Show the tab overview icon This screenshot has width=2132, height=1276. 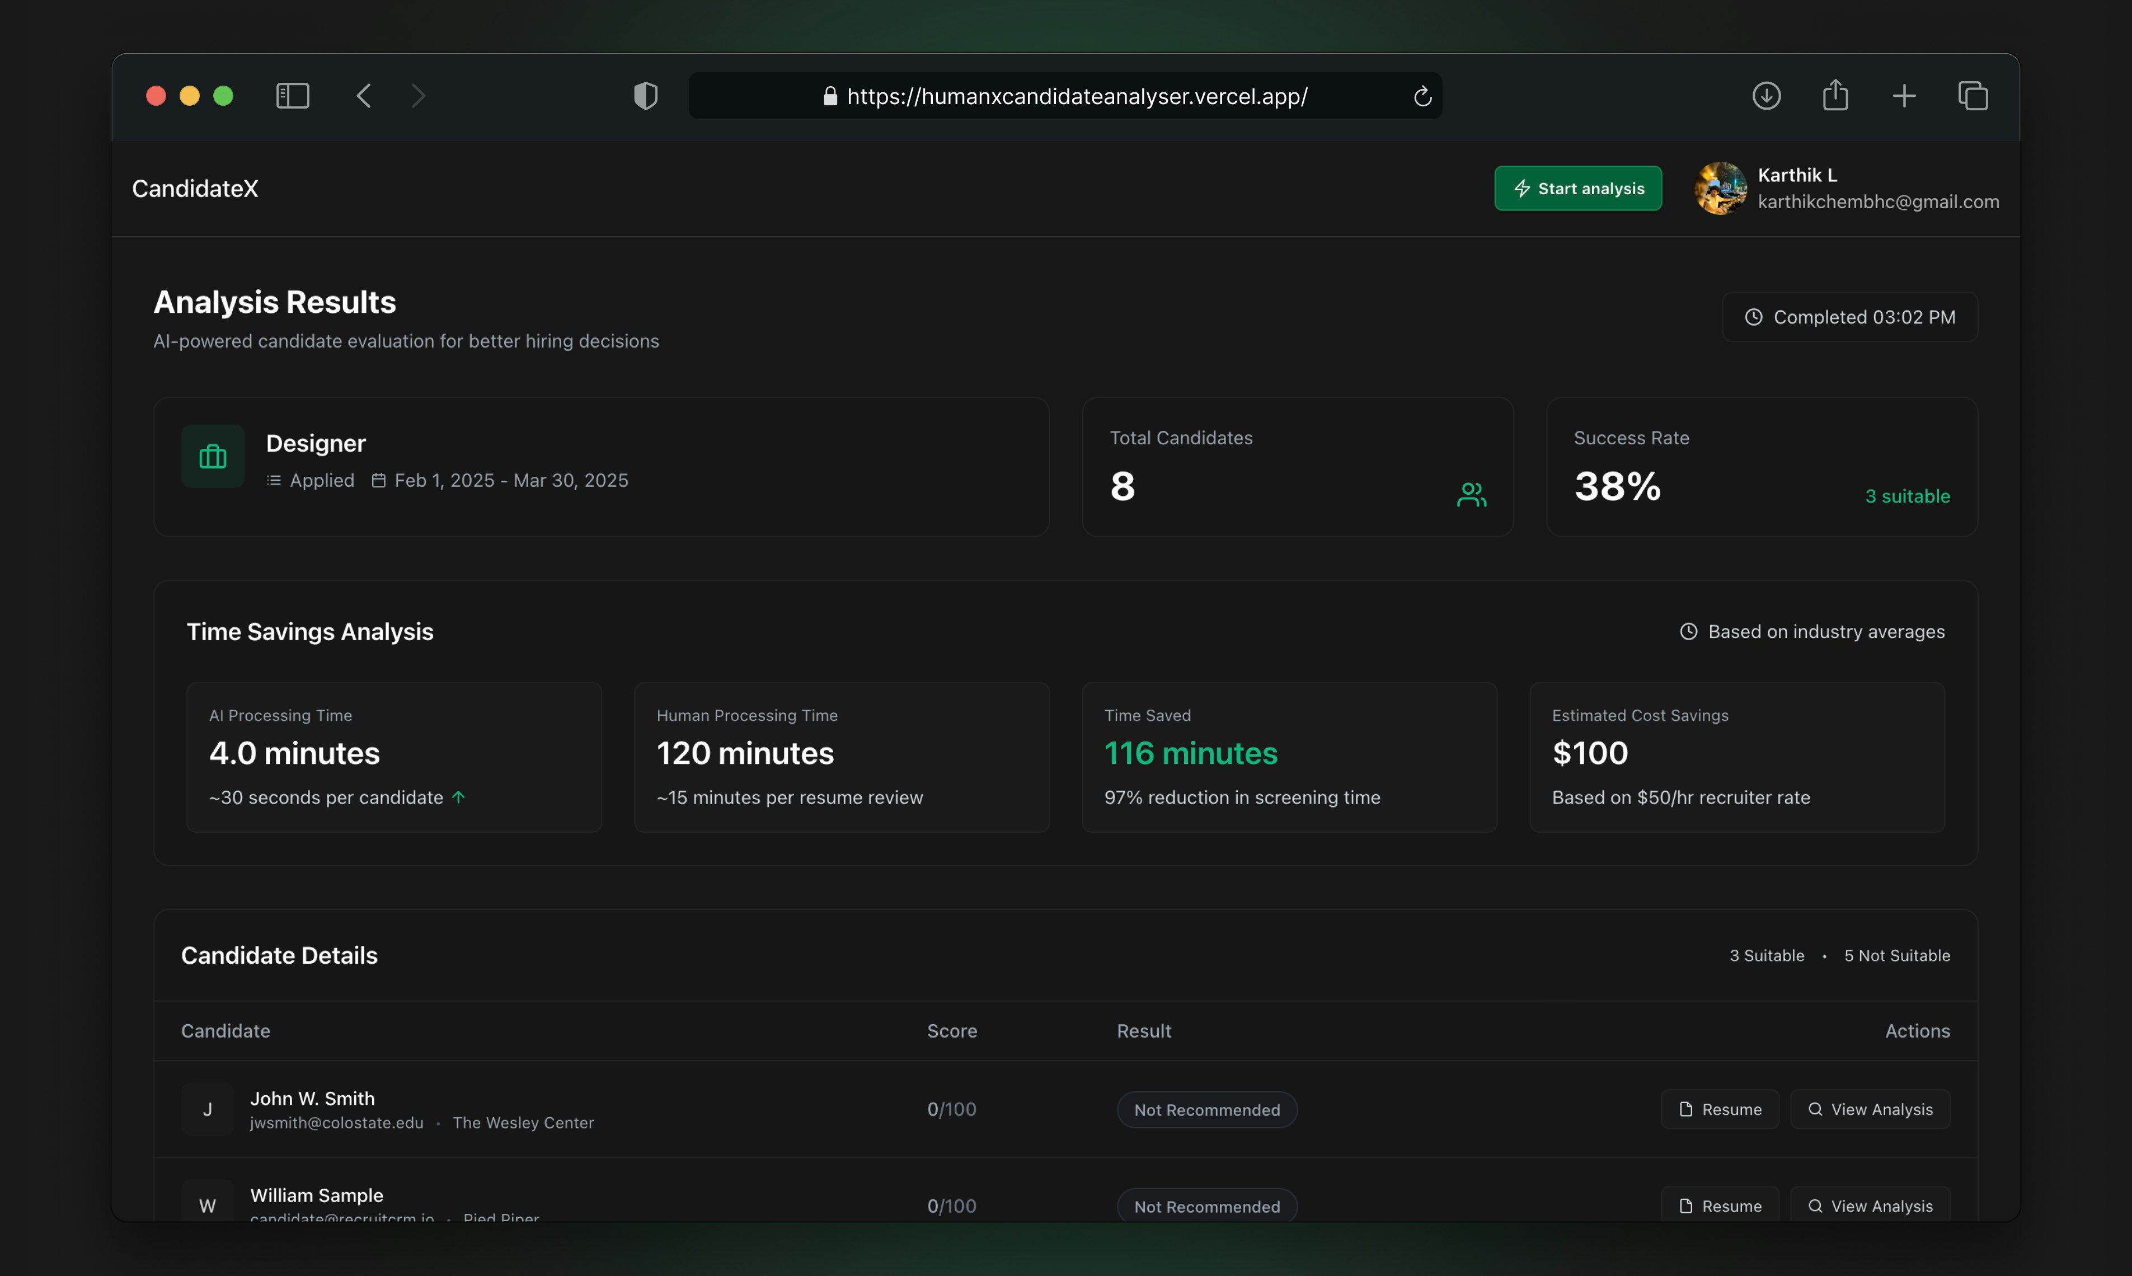[x=1973, y=96]
